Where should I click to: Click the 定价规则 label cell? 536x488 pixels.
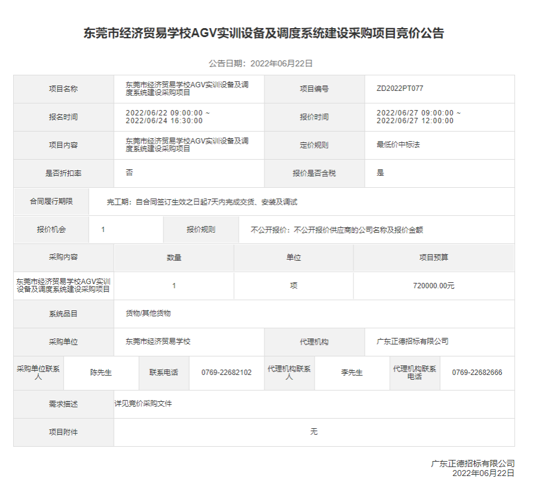point(314,145)
